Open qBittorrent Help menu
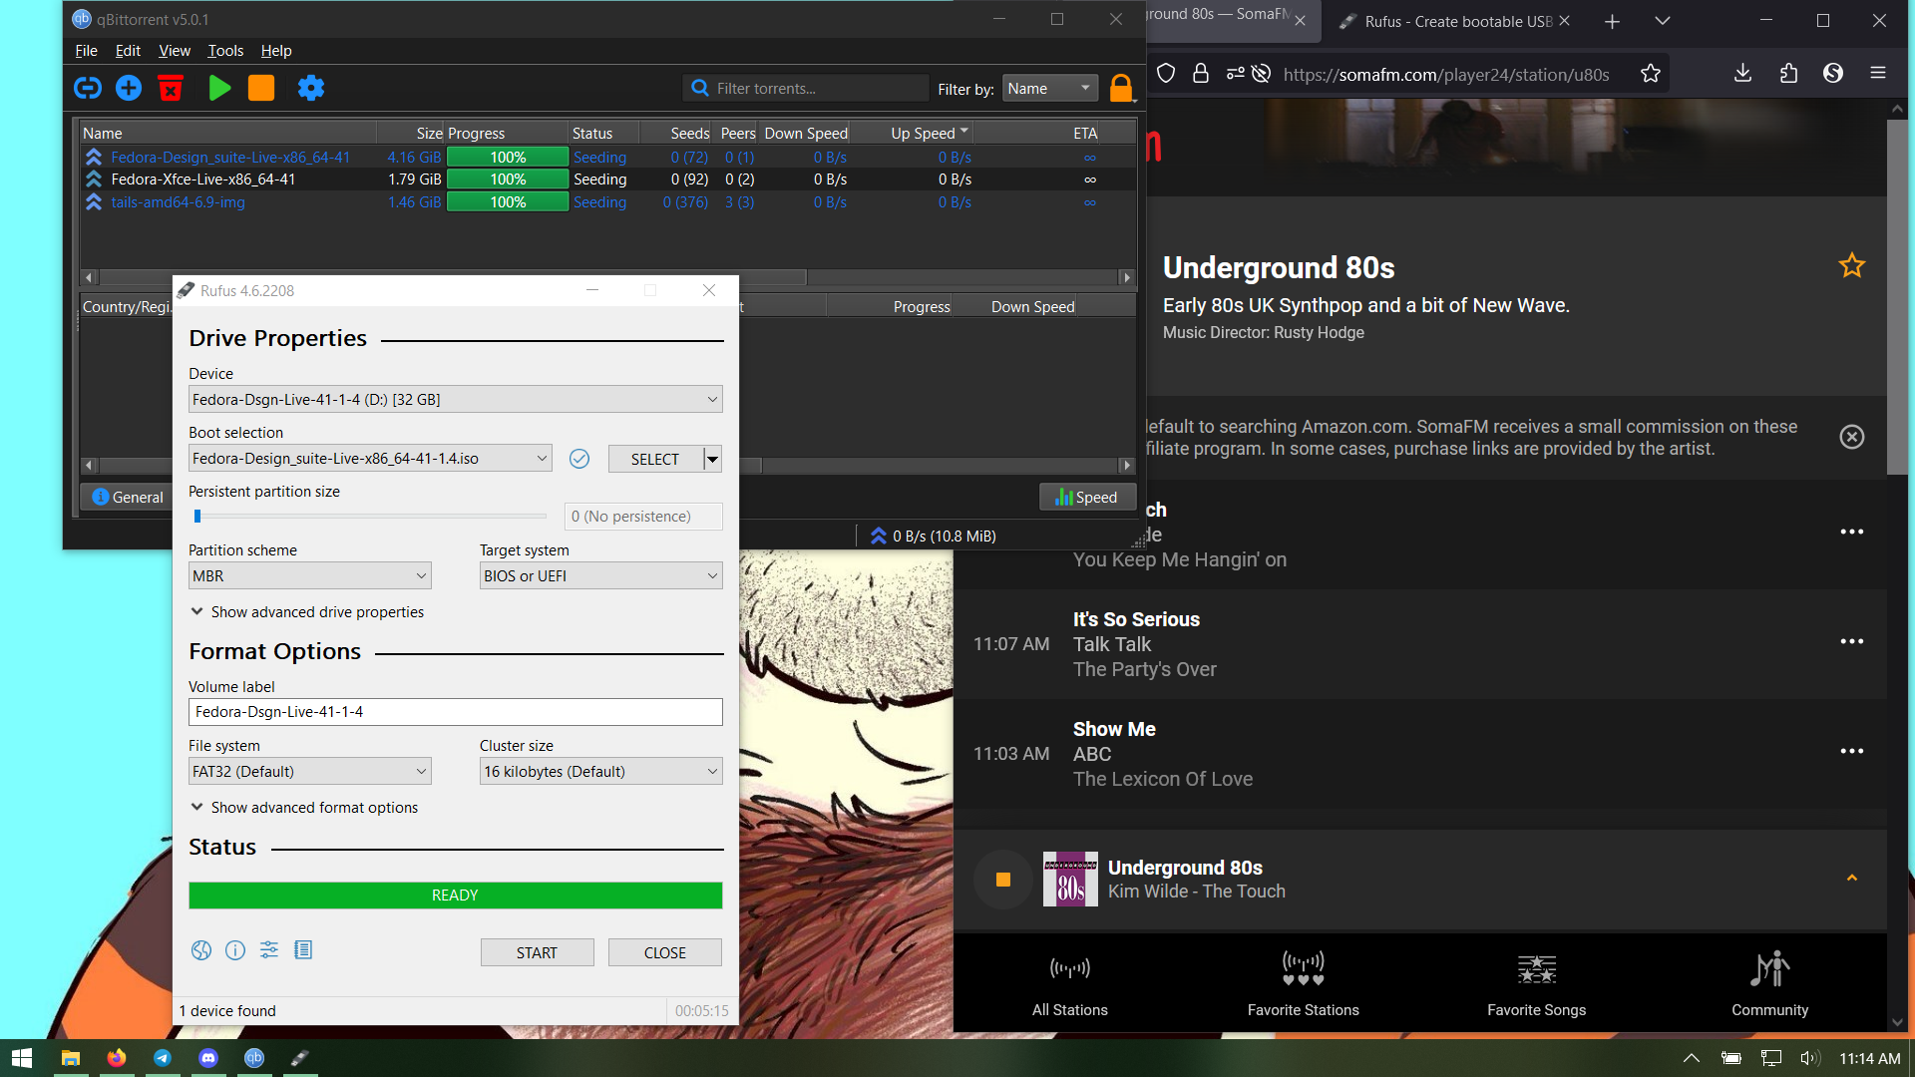This screenshot has width=1915, height=1077. click(x=276, y=51)
